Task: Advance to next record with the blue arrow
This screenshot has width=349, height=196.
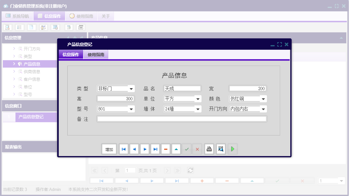Action: click(144, 149)
